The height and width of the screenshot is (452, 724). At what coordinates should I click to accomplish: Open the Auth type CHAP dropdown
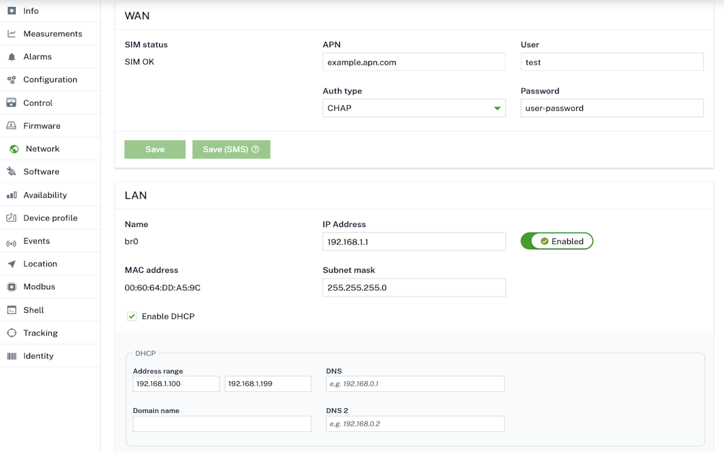coord(414,108)
